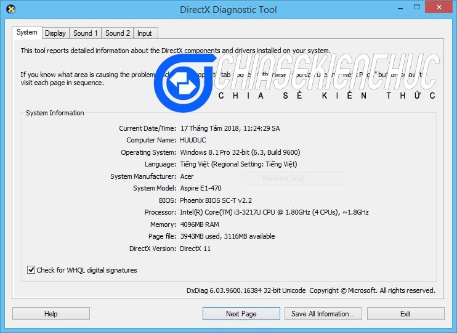This screenshot has height=333, width=457.
Task: Click the Operating System value Windows 8.1 Pro
Action: tap(240, 152)
